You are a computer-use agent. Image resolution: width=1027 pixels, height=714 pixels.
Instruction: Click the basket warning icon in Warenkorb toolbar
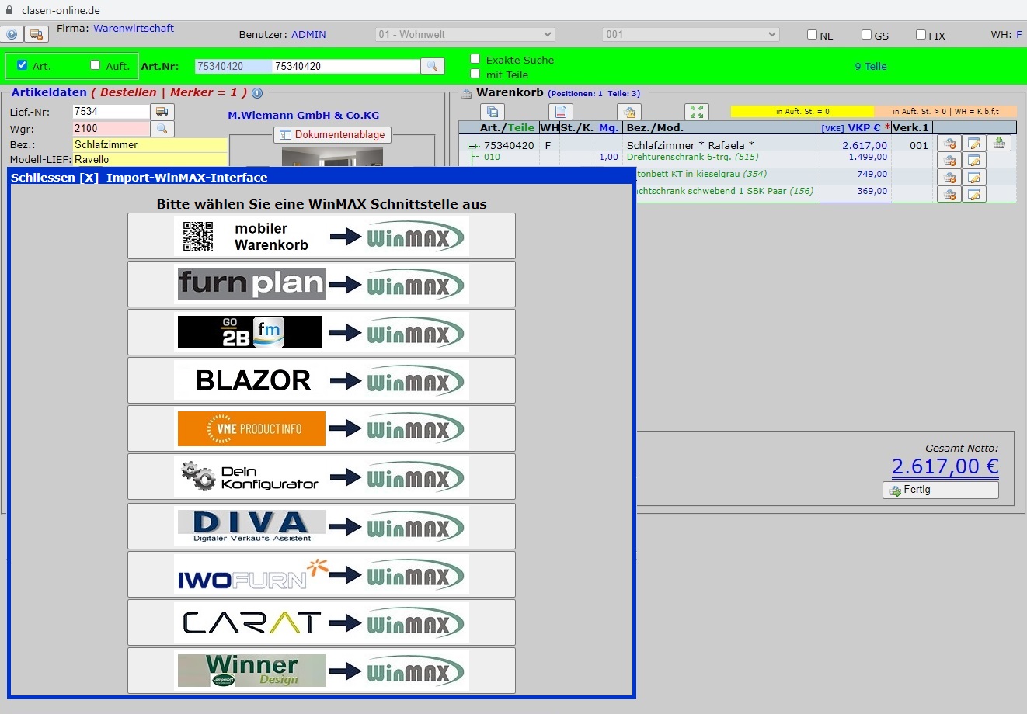tap(629, 112)
